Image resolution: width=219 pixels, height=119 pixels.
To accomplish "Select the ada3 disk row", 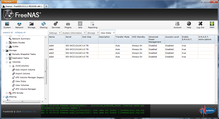I will click(131, 53).
